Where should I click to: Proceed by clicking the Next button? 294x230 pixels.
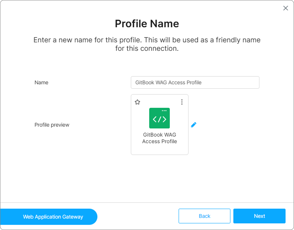click(x=259, y=216)
